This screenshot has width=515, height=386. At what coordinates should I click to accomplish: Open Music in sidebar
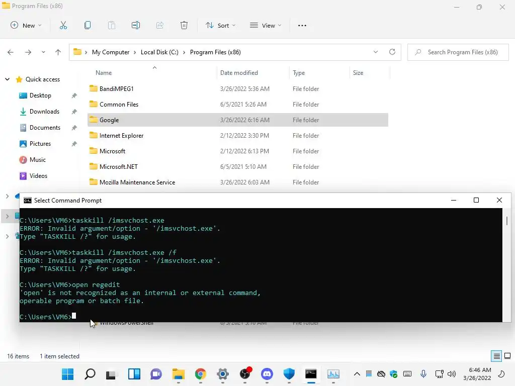(37, 159)
